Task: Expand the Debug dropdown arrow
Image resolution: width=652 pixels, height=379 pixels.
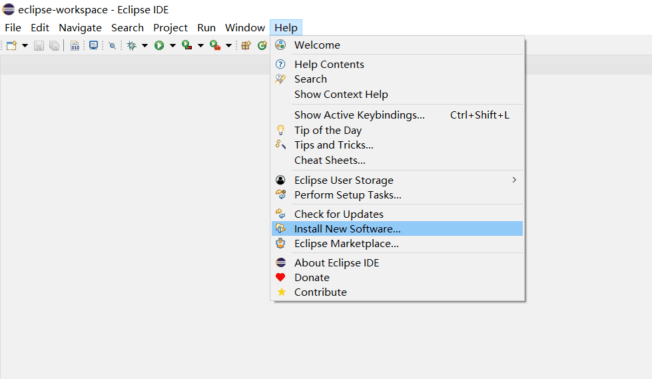Action: 145,45
